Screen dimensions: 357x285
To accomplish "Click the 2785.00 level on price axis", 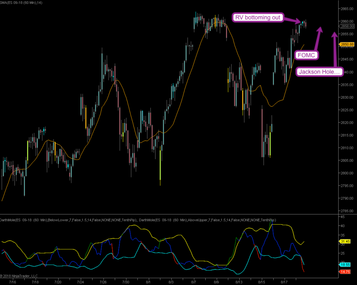I will pos(344,211).
